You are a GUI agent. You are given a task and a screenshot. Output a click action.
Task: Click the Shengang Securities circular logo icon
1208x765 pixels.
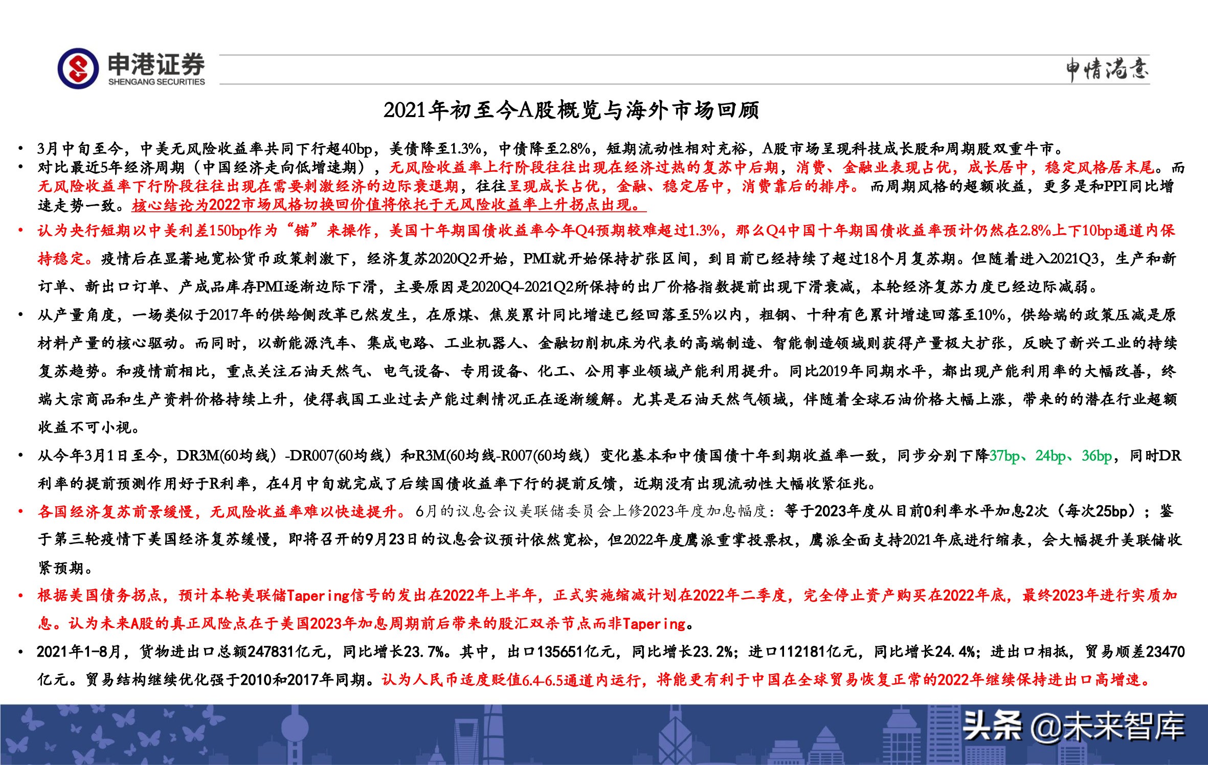click(78, 69)
